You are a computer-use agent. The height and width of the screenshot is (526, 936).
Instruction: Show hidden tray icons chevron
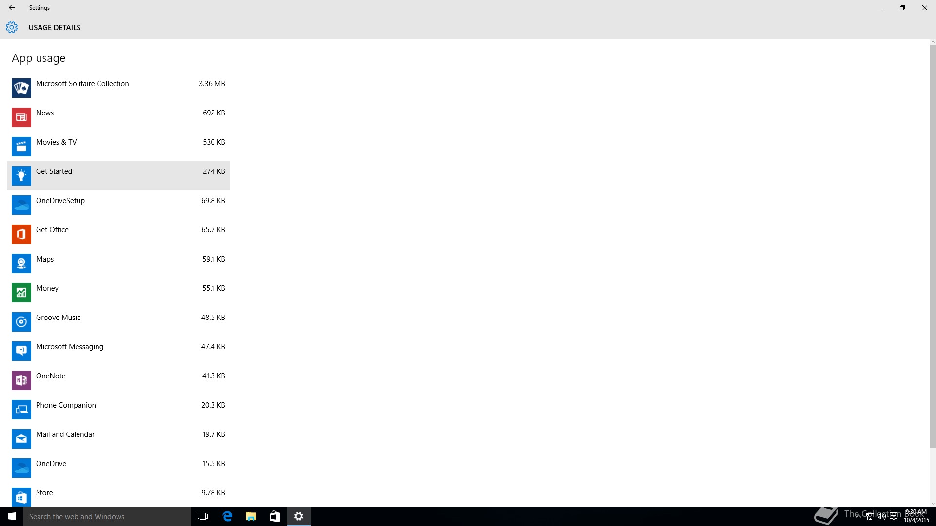pyautogui.click(x=858, y=516)
